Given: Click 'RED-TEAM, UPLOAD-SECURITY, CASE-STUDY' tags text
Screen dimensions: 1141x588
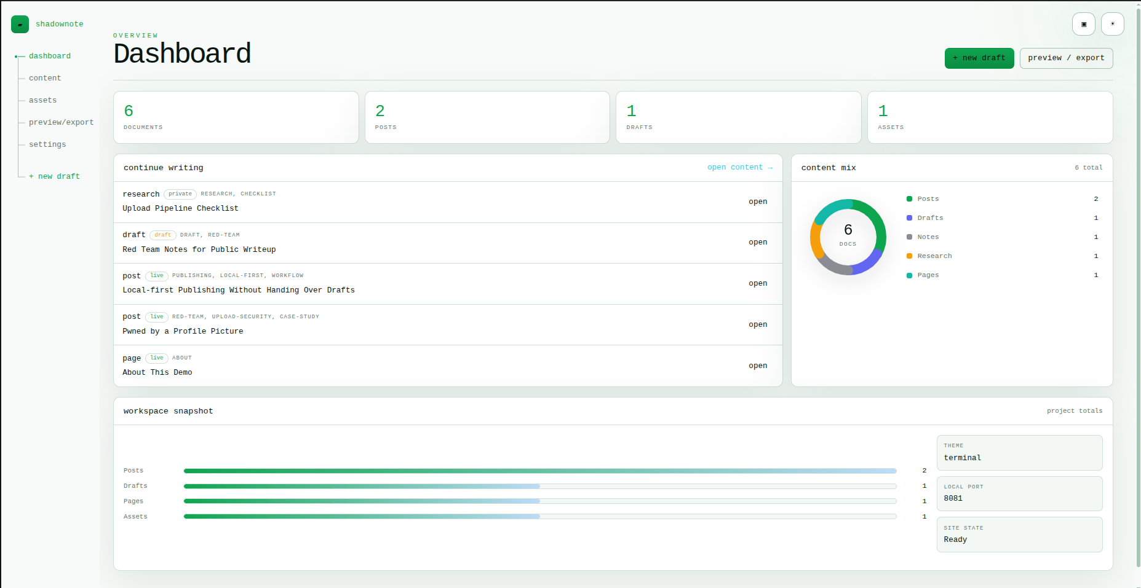Looking at the screenshot, I should click(245, 316).
